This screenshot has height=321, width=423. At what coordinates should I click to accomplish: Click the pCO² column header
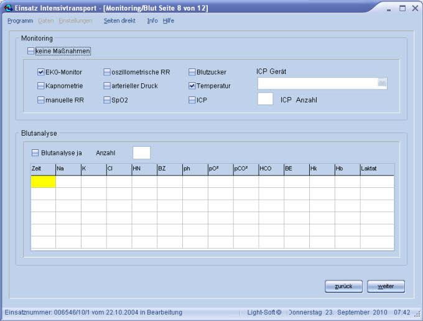246,169
